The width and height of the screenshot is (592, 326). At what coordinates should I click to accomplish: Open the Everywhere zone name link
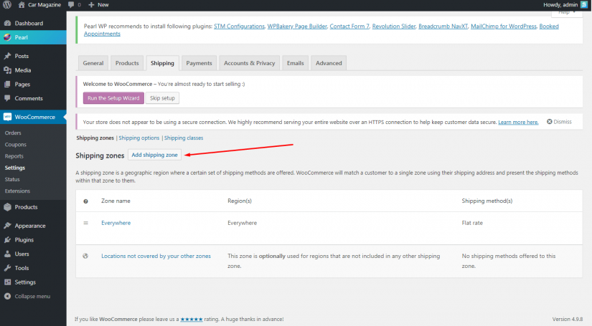pyautogui.click(x=116, y=223)
